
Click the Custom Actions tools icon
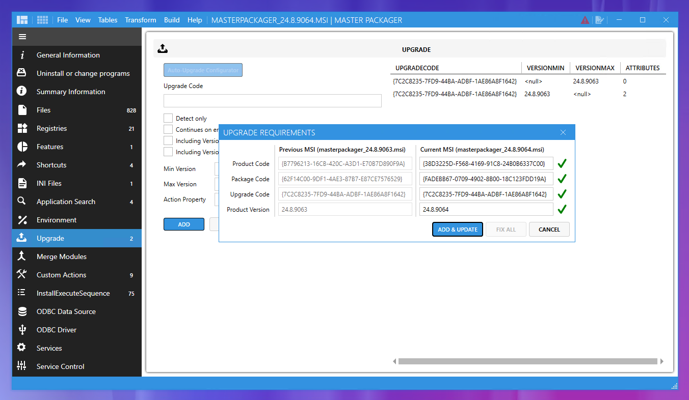click(22, 275)
